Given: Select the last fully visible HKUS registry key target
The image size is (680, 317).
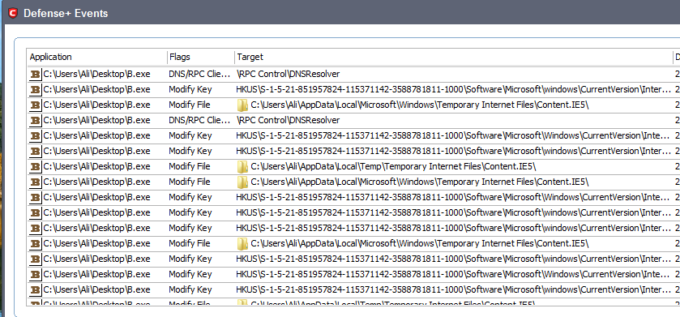Looking at the screenshot, I should coord(453,289).
